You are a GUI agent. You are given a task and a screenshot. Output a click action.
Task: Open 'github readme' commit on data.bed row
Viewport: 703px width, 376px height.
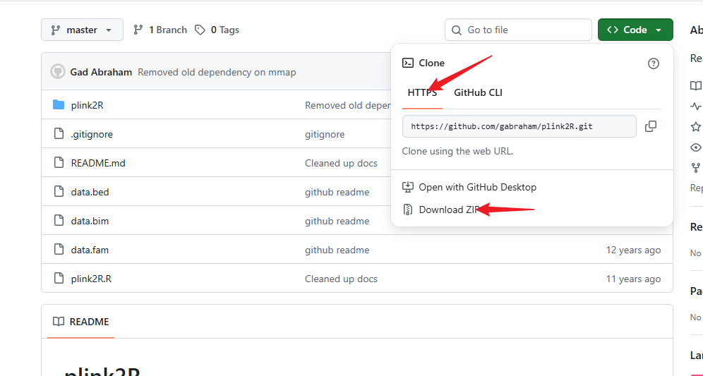click(337, 193)
